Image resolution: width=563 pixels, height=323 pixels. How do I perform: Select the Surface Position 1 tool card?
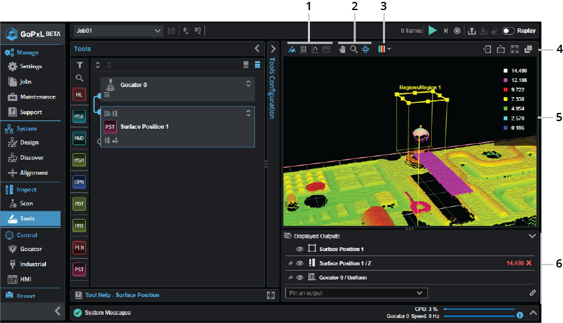(x=144, y=126)
